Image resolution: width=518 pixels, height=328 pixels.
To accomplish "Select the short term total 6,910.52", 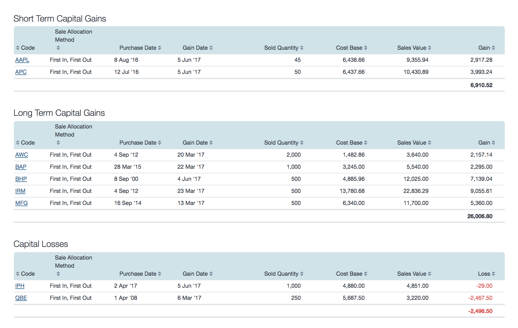I will click(481, 85).
